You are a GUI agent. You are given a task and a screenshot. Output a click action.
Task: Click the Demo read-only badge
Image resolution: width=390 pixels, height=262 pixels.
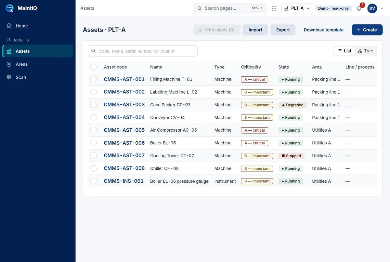click(333, 8)
